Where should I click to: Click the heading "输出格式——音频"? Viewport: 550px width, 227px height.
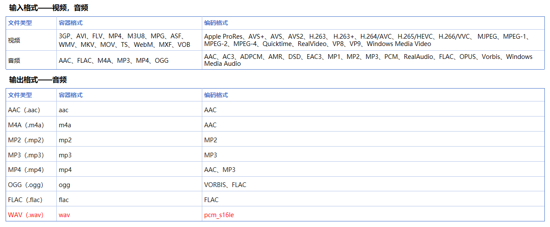38,80
